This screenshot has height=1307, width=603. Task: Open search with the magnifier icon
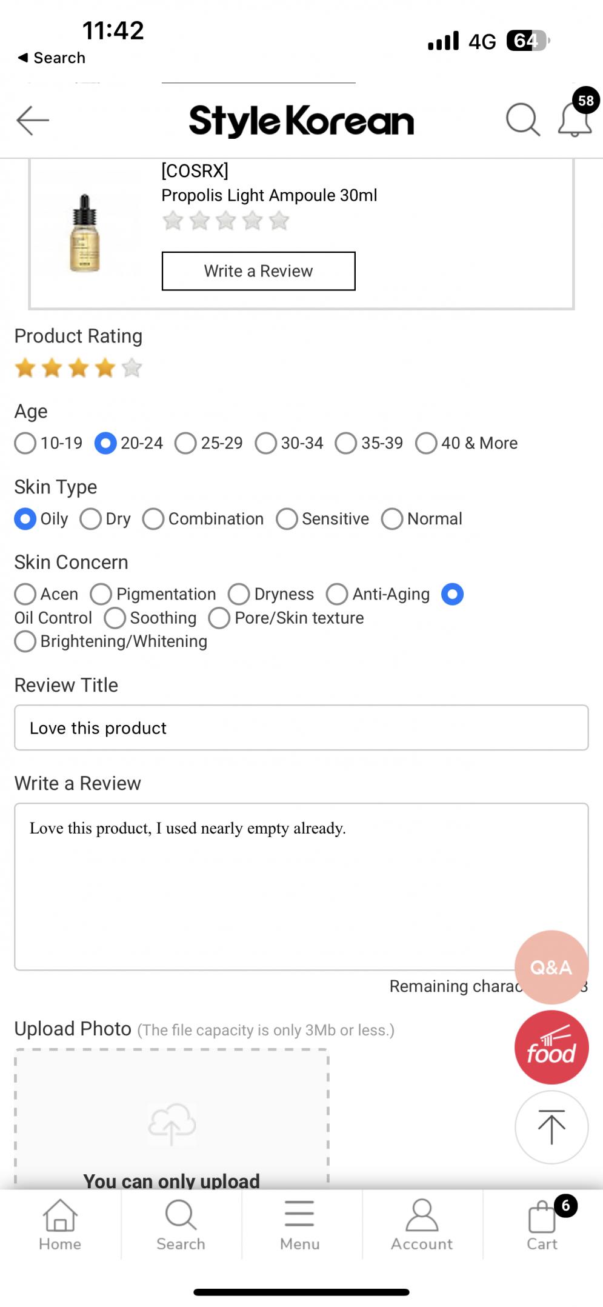point(522,119)
